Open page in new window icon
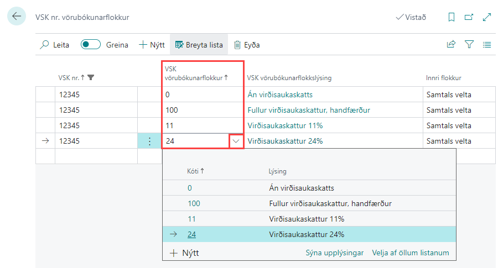 469,17
